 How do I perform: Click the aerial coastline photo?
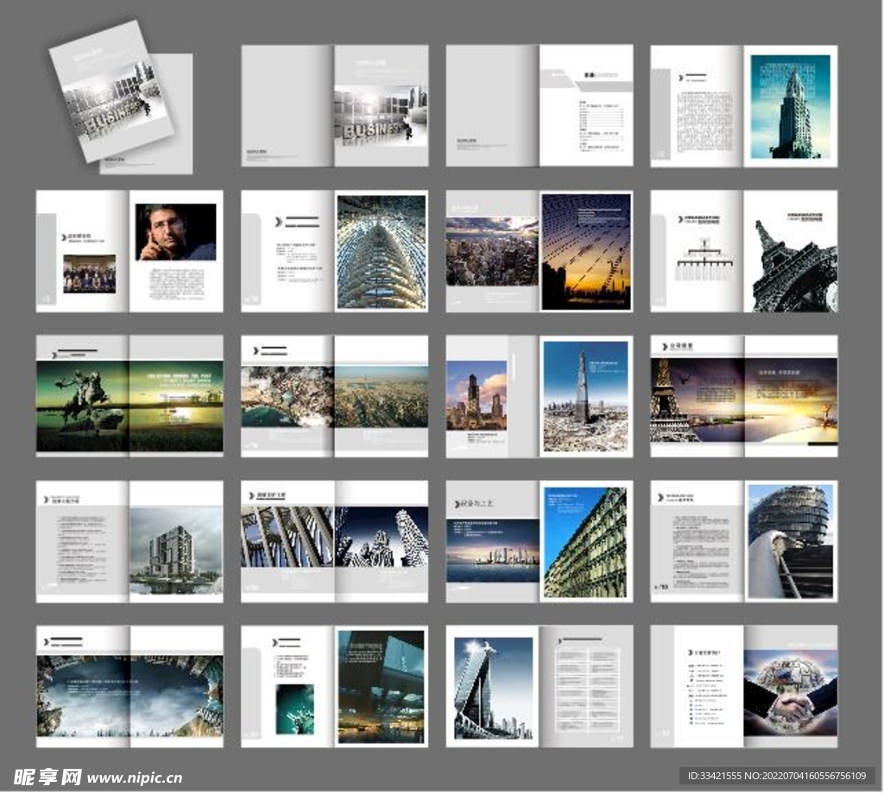tap(287, 397)
